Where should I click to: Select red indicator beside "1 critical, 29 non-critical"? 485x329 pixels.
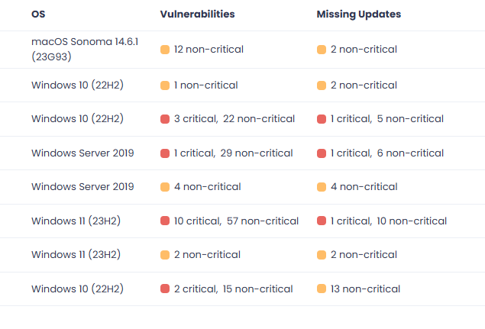(x=164, y=153)
